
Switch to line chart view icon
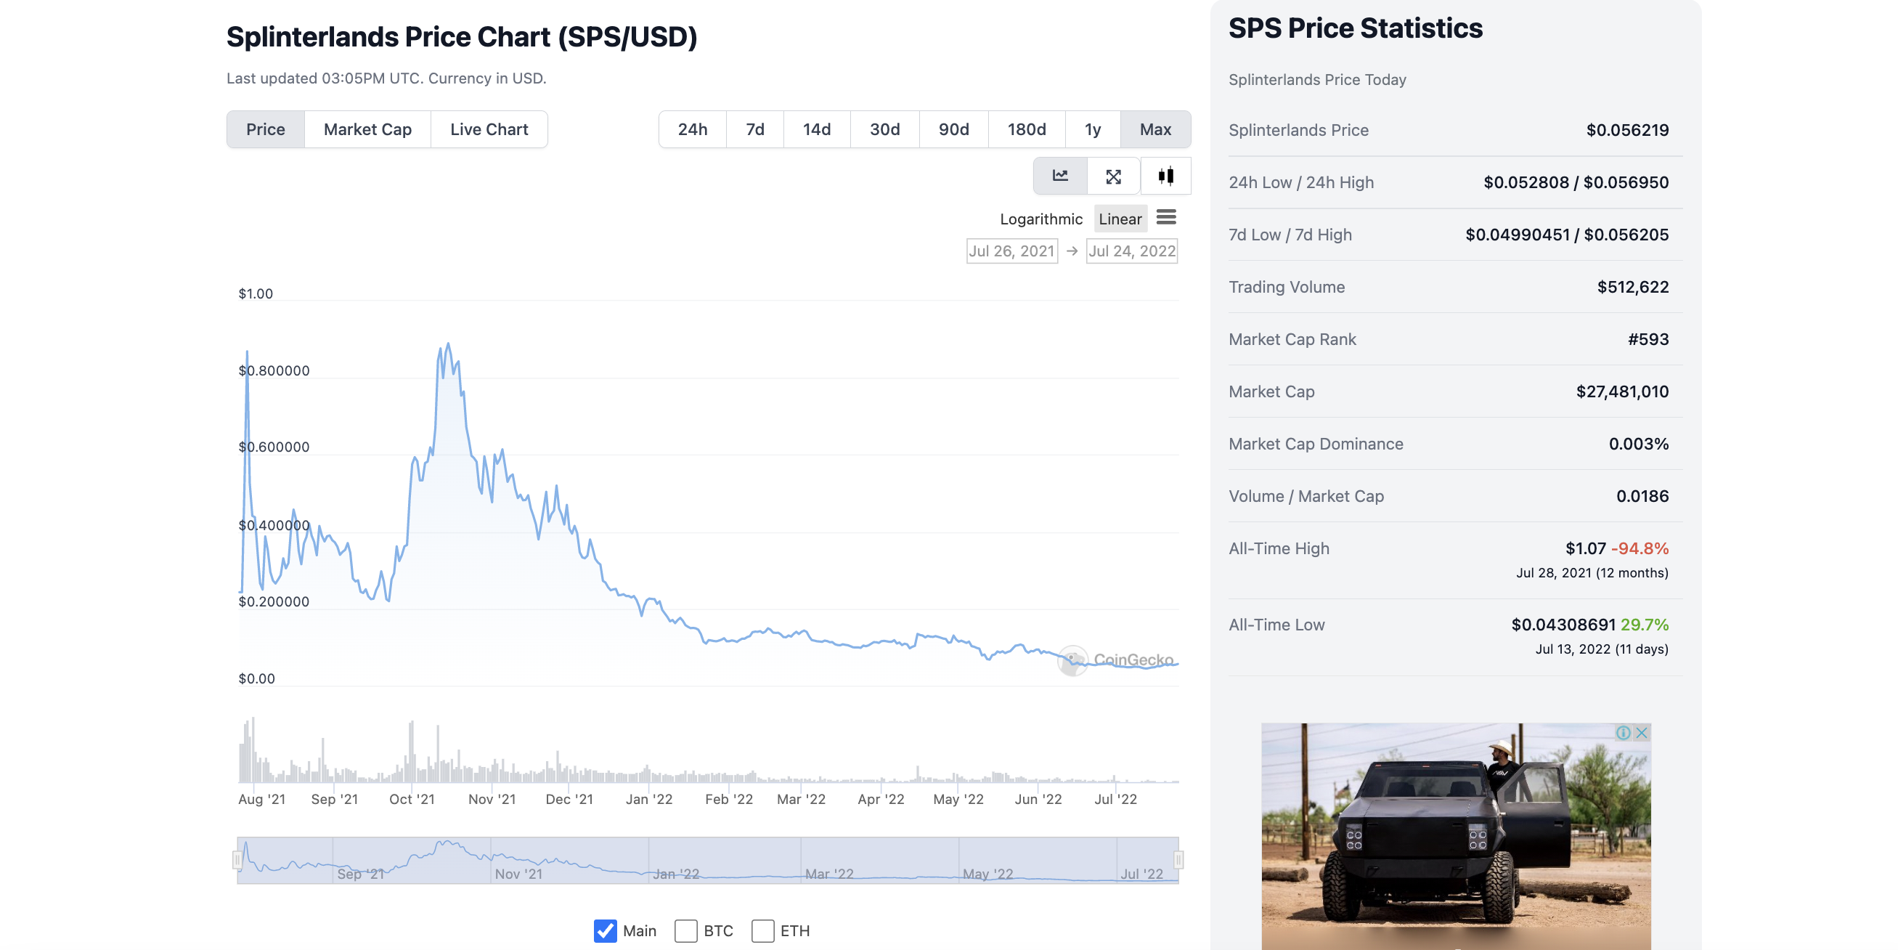point(1059,176)
